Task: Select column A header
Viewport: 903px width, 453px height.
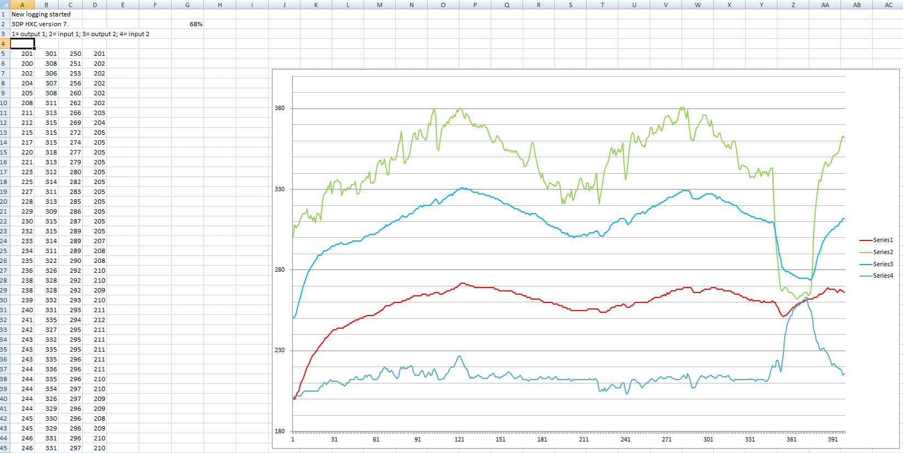Action: click(x=22, y=4)
